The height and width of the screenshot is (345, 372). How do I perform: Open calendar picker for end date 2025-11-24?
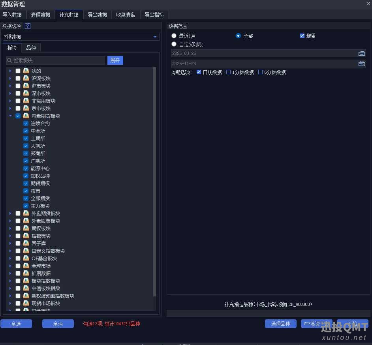(361, 64)
